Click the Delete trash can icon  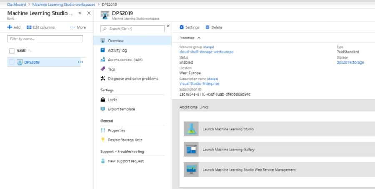pyautogui.click(x=207, y=27)
